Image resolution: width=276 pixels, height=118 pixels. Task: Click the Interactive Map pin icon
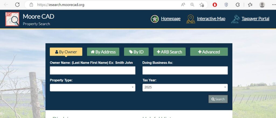pyautogui.click(x=191, y=19)
